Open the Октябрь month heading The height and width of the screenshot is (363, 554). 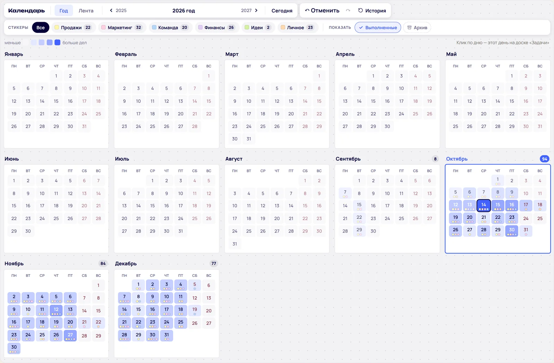click(x=457, y=159)
